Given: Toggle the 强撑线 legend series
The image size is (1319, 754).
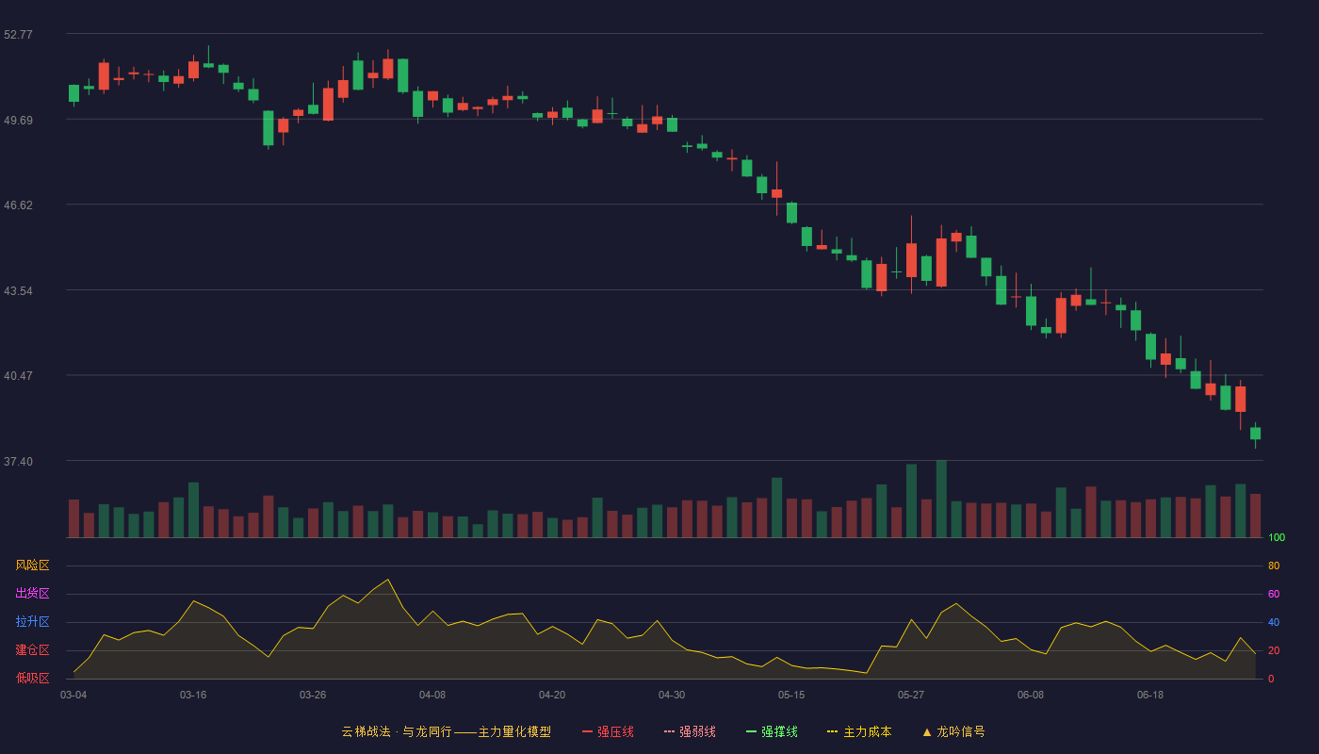Looking at the screenshot, I should click(772, 731).
